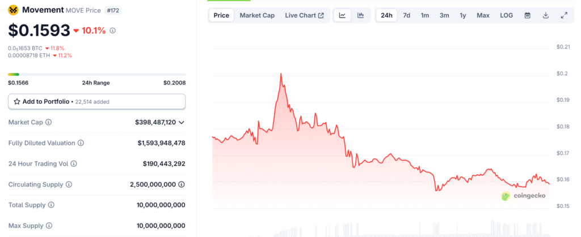Select the 1y time range

point(463,15)
